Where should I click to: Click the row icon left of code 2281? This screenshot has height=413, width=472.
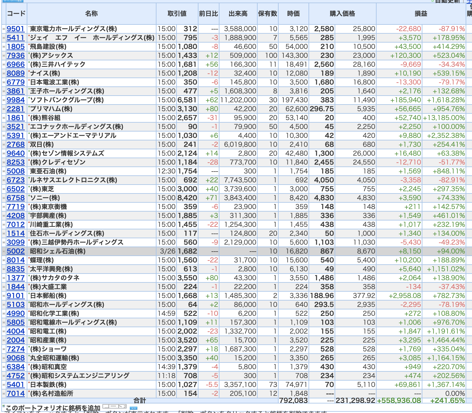[4, 109]
